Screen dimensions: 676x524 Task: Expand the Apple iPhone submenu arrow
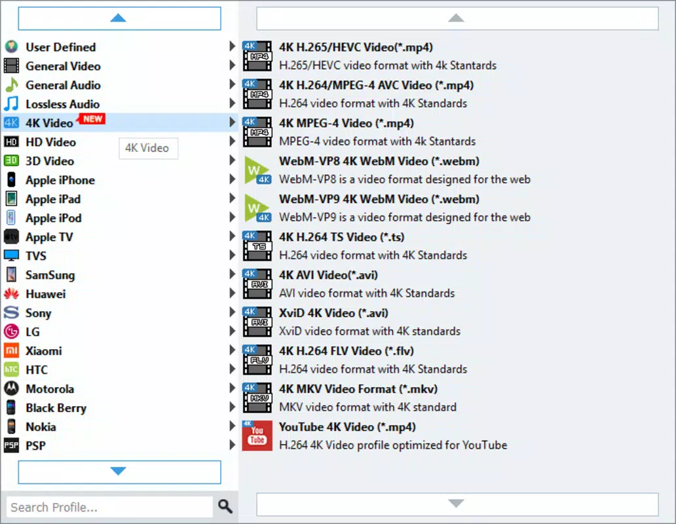232,179
